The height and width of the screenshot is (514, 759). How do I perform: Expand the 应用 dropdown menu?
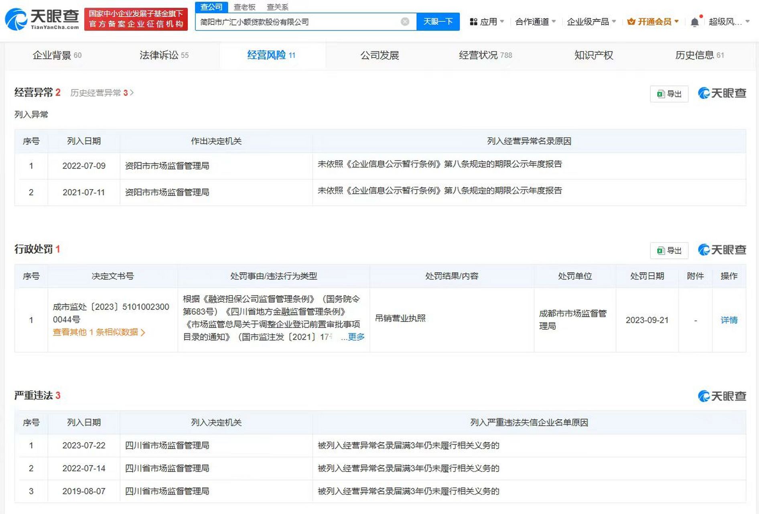[487, 22]
